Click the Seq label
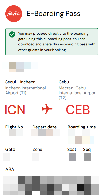Viewport: 100px width, 196px height. [x=87, y=149]
